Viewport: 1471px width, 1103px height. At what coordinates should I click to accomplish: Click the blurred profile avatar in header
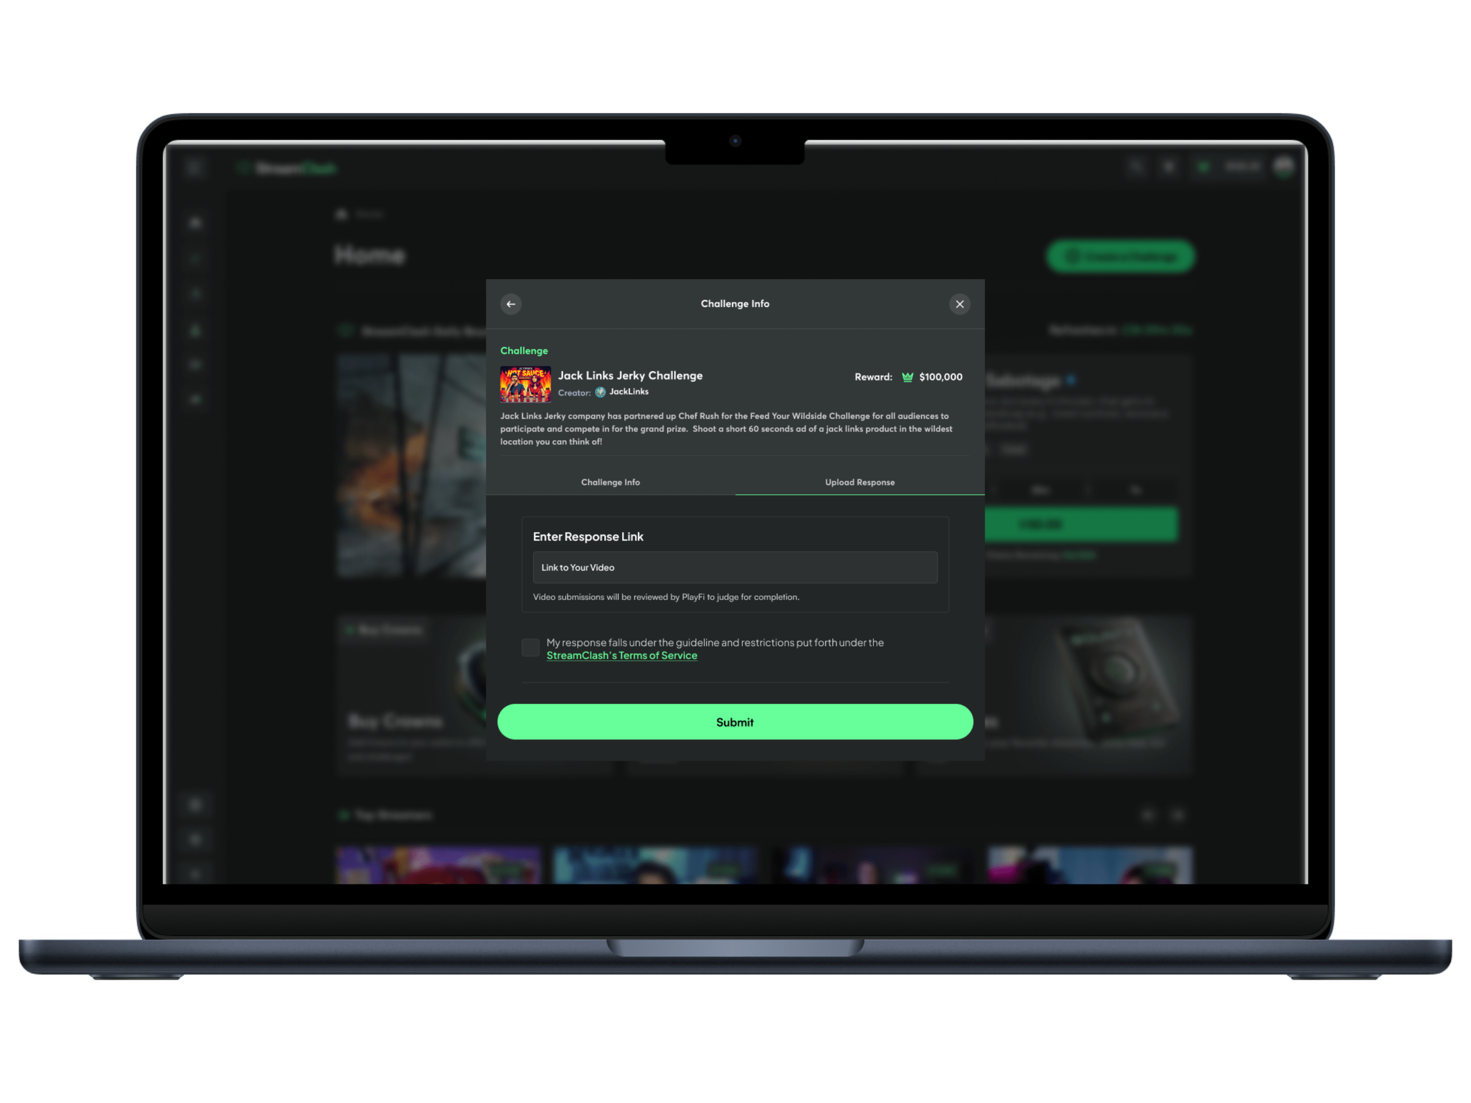[x=1284, y=166]
